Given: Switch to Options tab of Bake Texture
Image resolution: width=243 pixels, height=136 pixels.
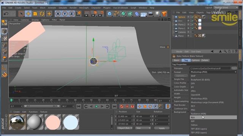Looking at the screenshot, I should point(196,60).
